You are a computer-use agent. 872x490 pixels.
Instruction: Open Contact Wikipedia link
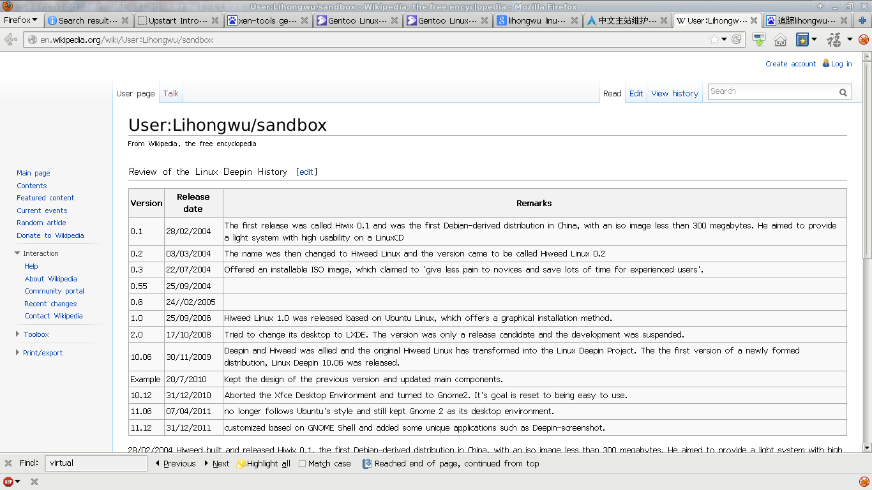click(x=54, y=316)
